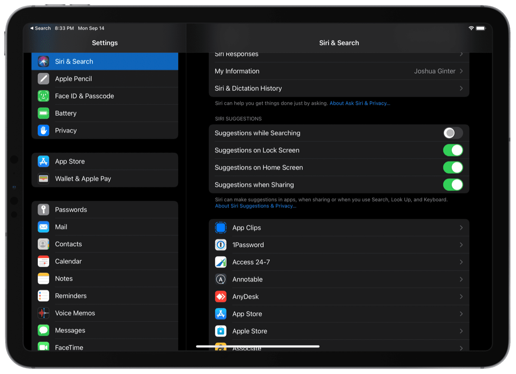Image resolution: width=516 pixels, height=374 pixels.
Task: Click the battery indicator in status bar
Action: coord(481,28)
